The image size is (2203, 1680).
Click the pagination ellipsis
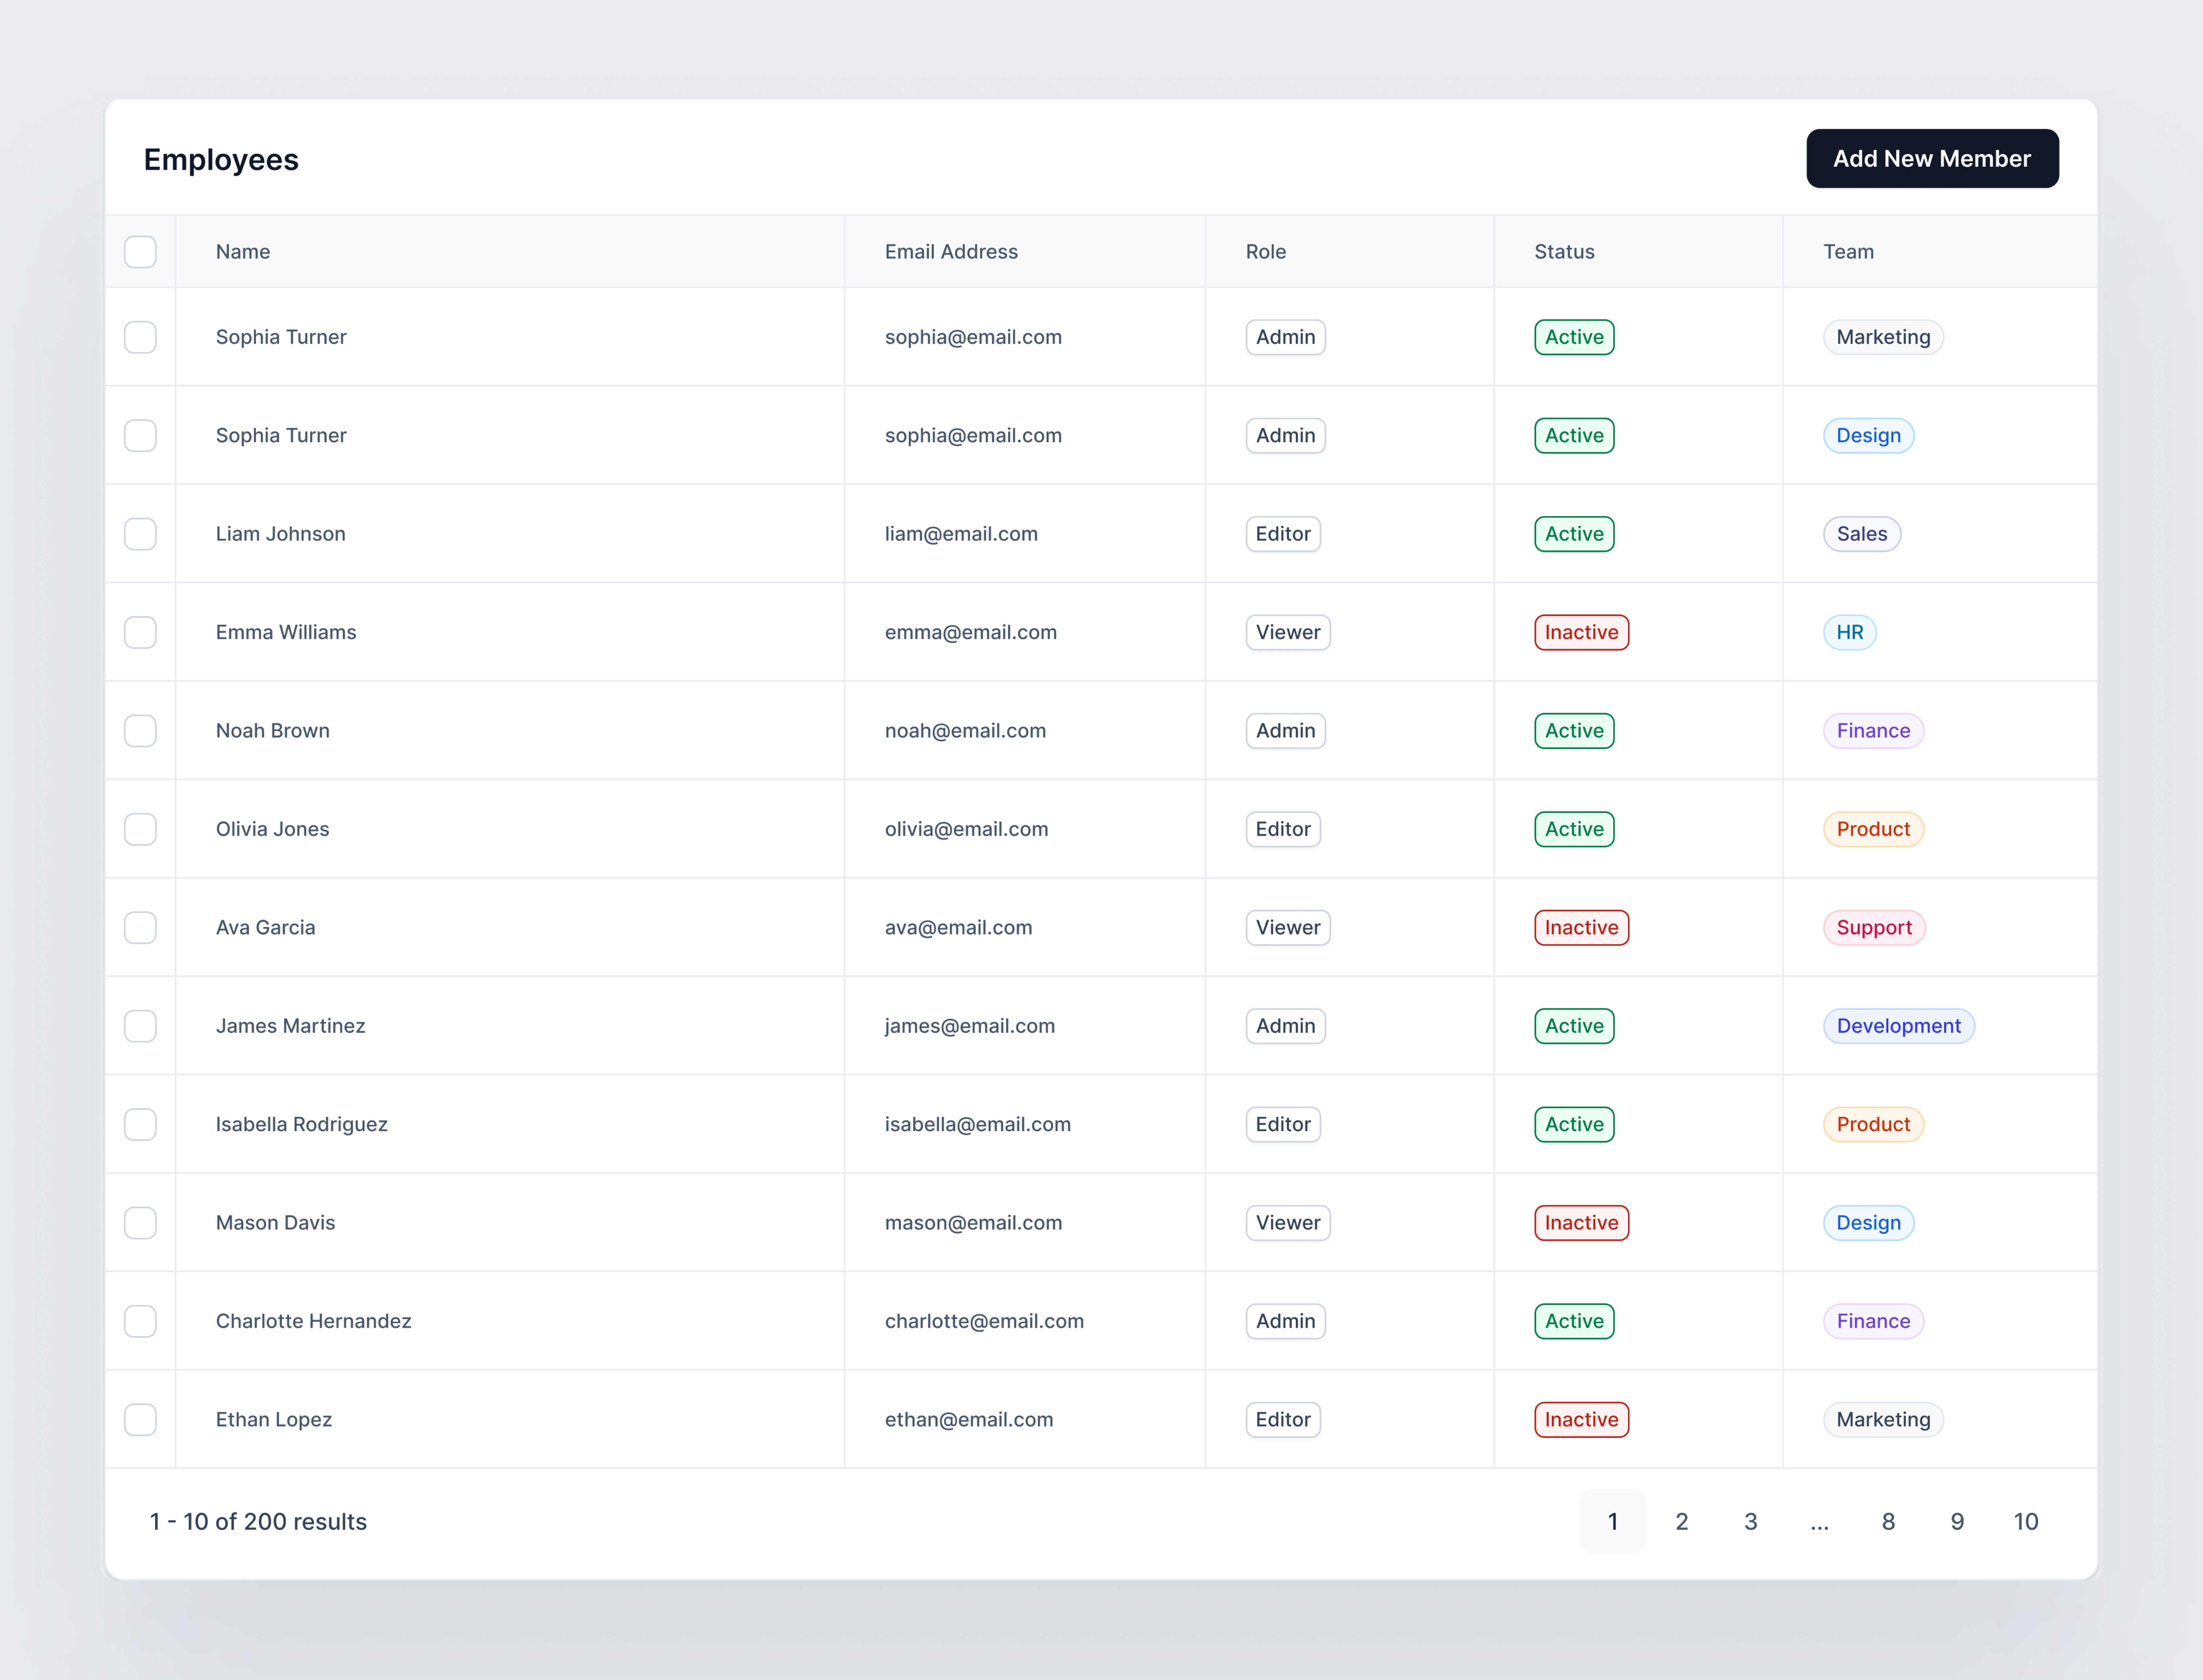[1819, 1522]
